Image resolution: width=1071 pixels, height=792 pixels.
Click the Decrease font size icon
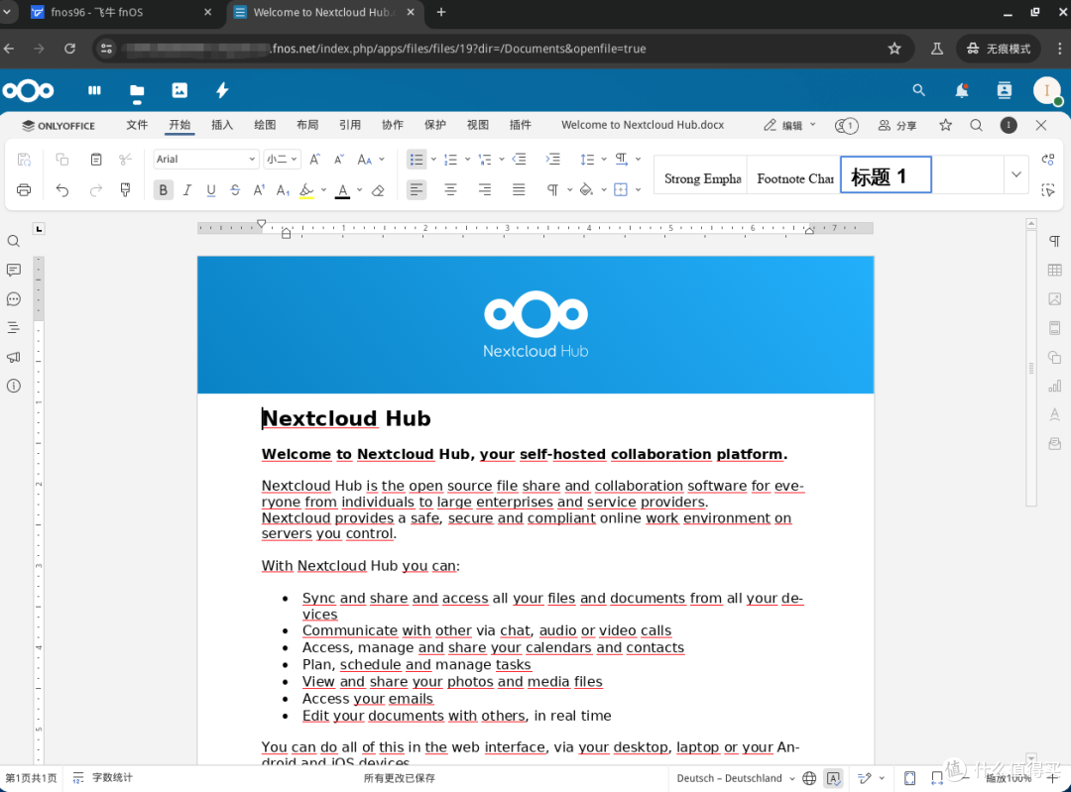[339, 159]
